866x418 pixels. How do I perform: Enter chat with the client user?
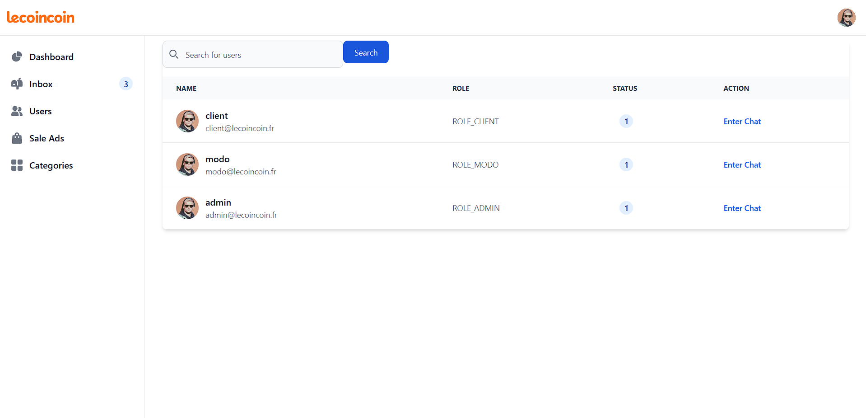[x=742, y=122]
